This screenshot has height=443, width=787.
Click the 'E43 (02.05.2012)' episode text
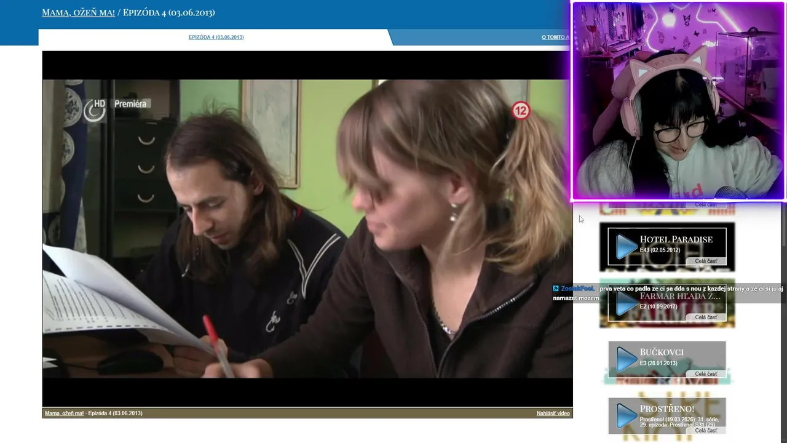pyautogui.click(x=660, y=250)
